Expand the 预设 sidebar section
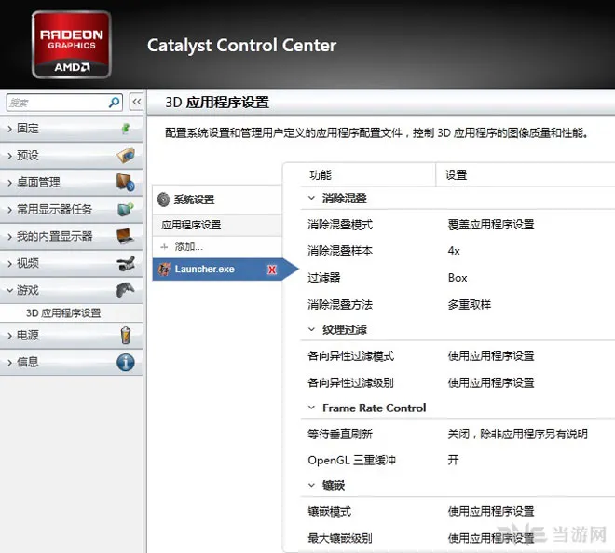This screenshot has height=553, width=615. pyautogui.click(x=10, y=156)
